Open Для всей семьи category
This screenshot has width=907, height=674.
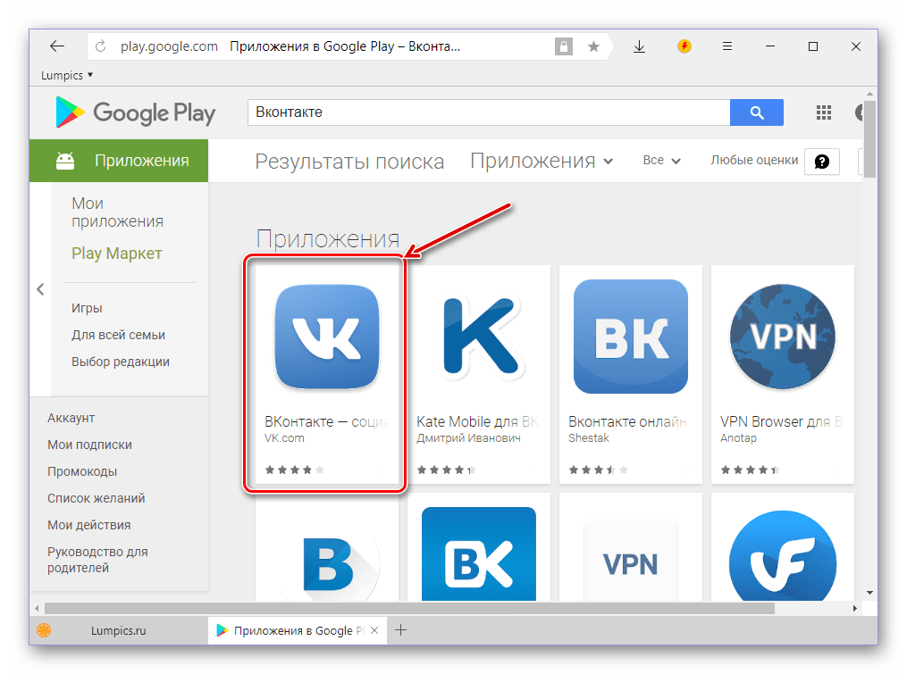(119, 335)
